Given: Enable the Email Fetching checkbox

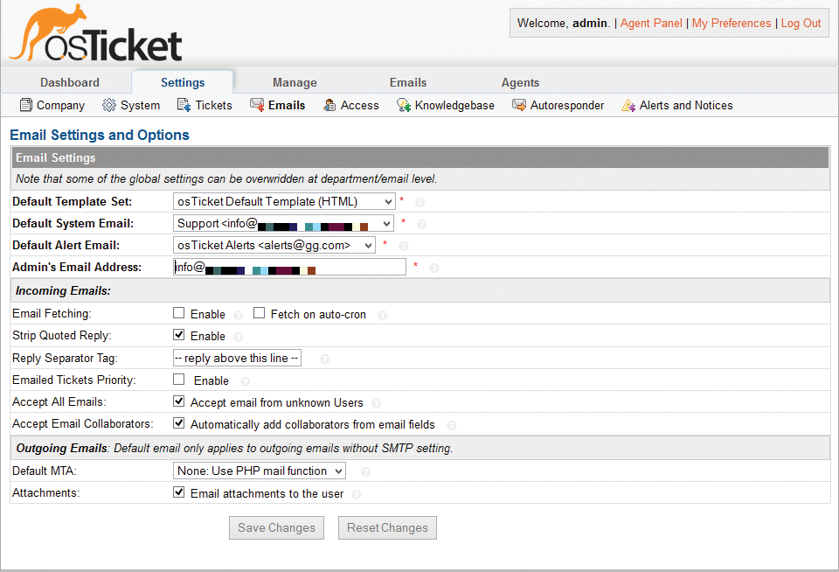Looking at the screenshot, I should tap(178, 313).
